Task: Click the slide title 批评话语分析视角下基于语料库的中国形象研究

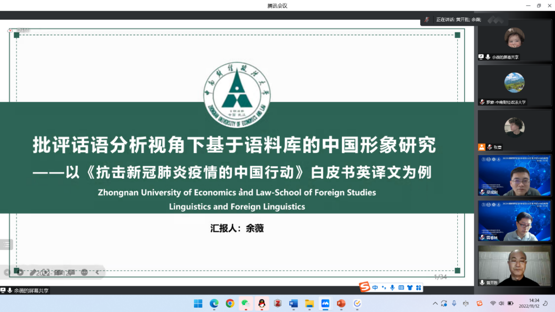Action: coord(234,145)
